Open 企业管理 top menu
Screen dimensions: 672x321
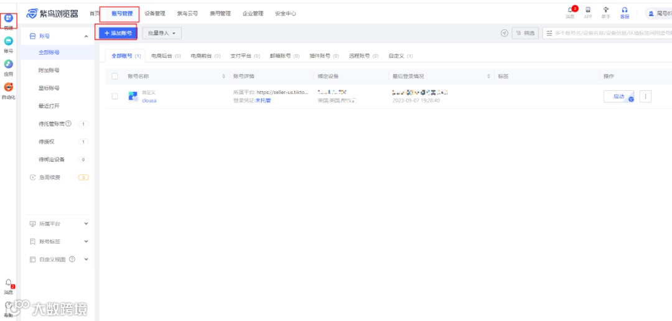click(x=253, y=14)
